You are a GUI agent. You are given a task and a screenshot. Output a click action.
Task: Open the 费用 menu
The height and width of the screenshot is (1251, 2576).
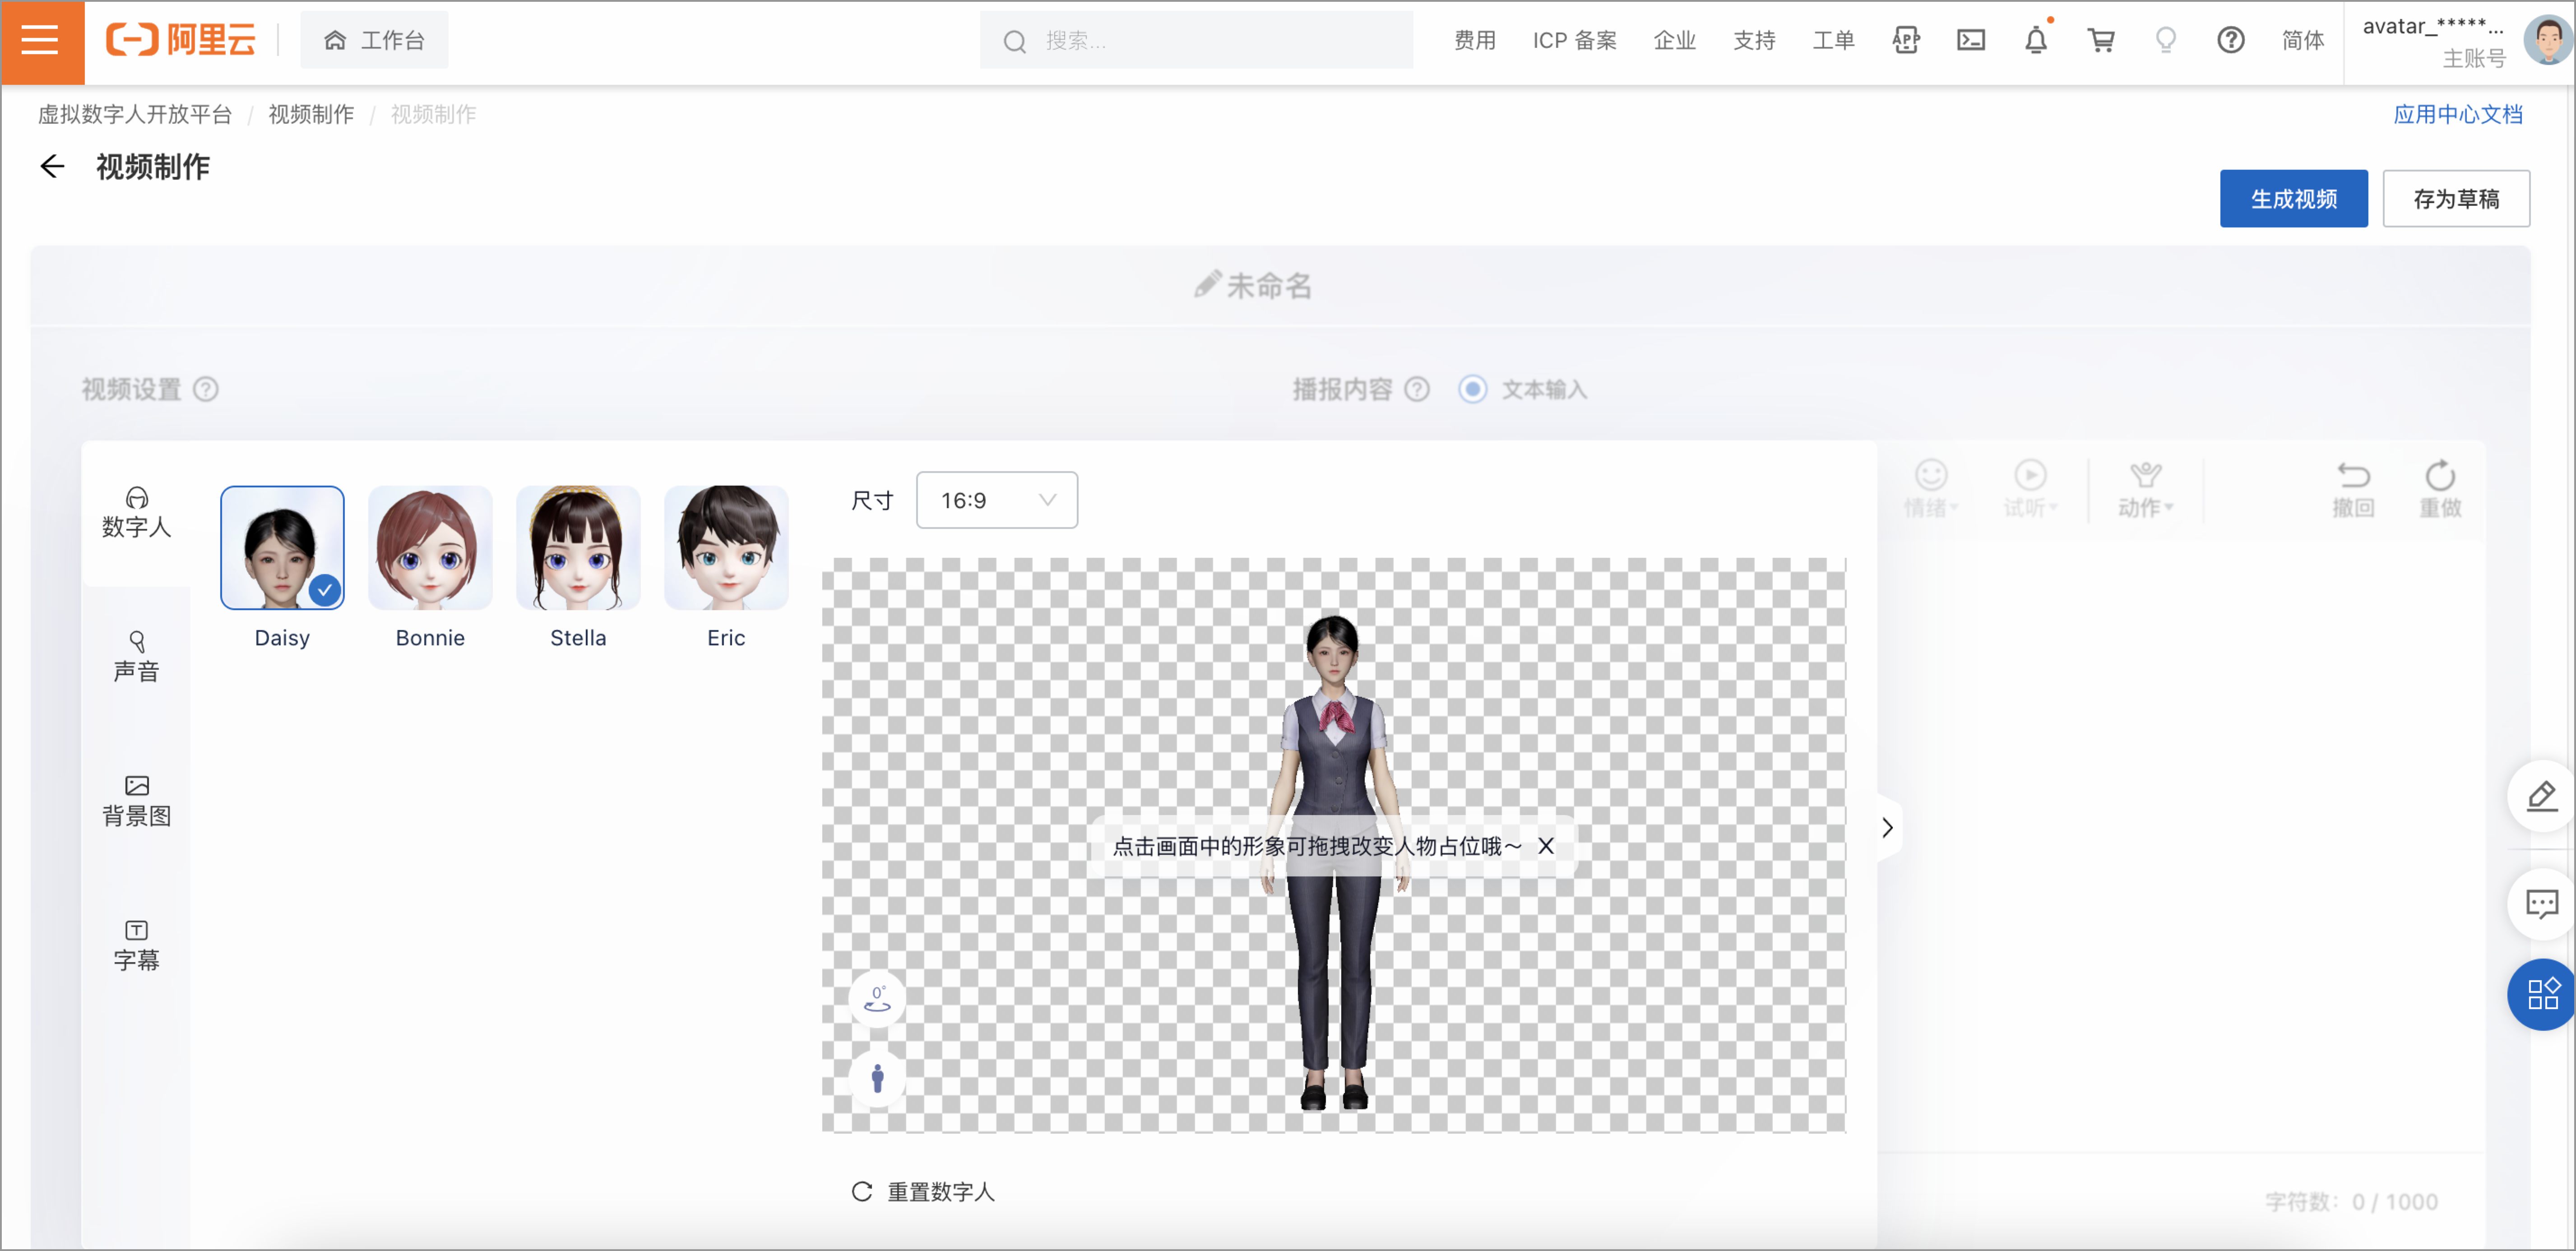tap(1475, 41)
